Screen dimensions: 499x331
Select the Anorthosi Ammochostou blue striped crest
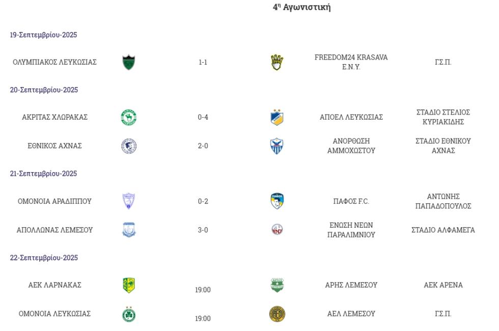click(277, 146)
